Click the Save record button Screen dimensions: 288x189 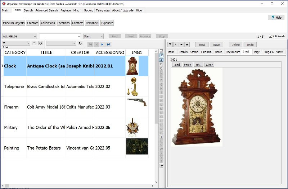pos(216,44)
